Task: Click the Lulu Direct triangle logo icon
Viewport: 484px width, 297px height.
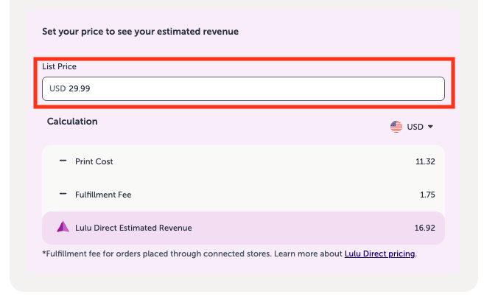Action: (x=63, y=227)
